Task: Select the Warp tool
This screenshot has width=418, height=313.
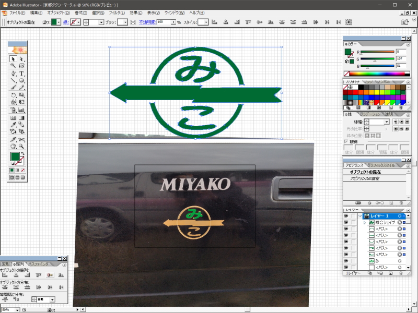Action: point(13,102)
